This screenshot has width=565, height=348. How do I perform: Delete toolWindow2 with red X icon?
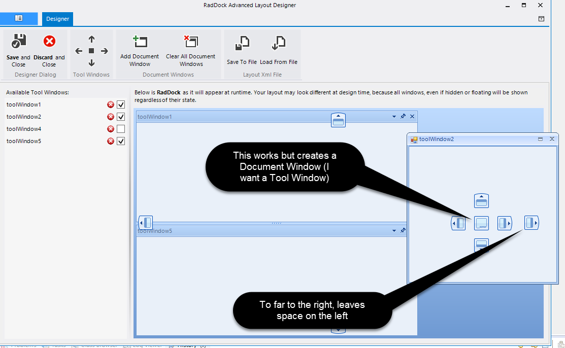click(x=111, y=117)
